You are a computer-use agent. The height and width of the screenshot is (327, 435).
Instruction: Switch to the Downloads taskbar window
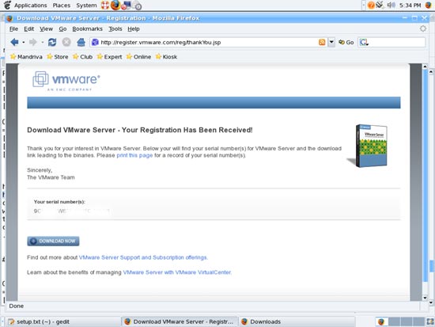[x=297, y=321]
